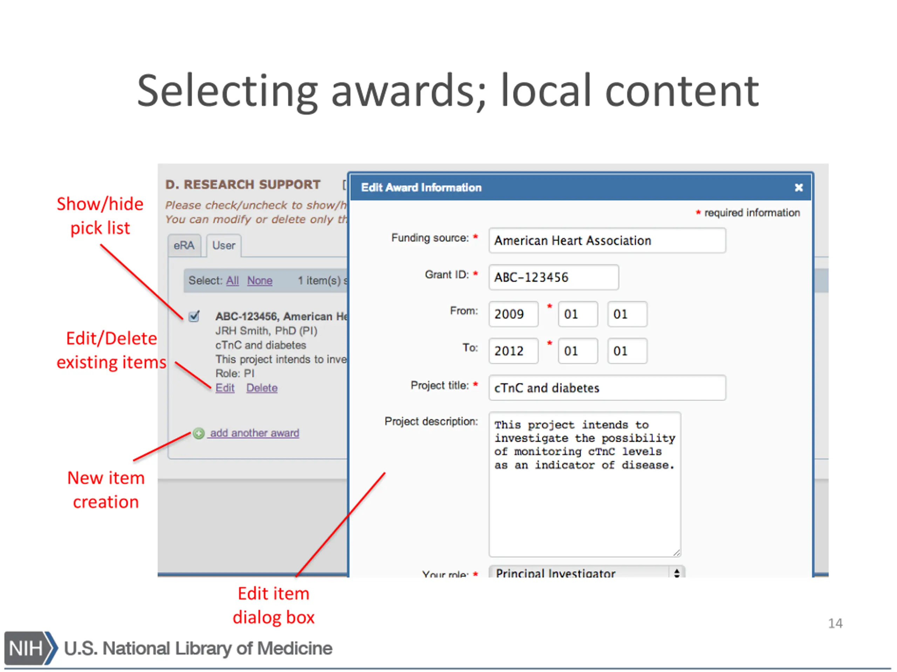Click the '1 item(s)' selection count text

tap(320, 280)
